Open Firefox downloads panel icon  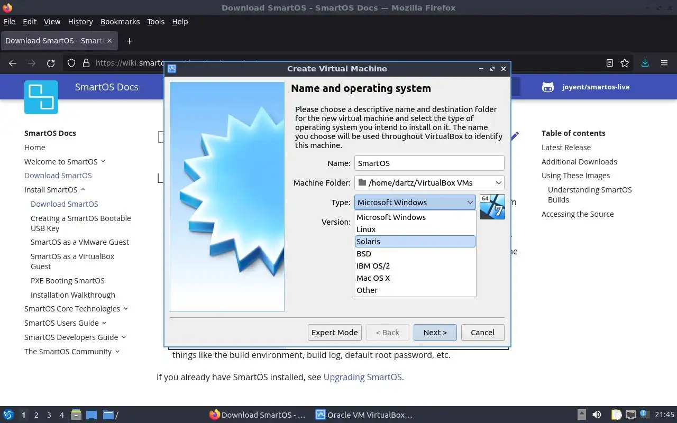tap(645, 63)
